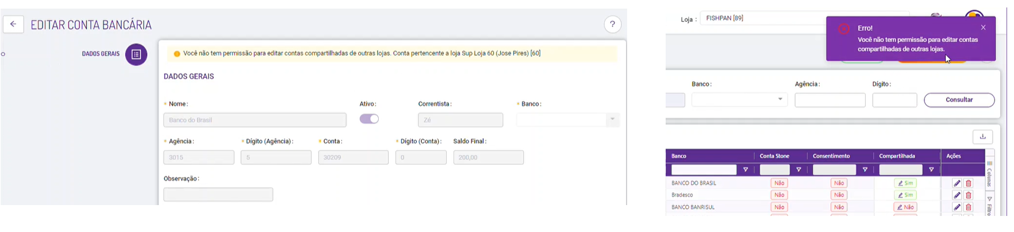Edit the BANCO DO BRASIL row with pencil icon
1014x232 pixels.
coord(957,183)
